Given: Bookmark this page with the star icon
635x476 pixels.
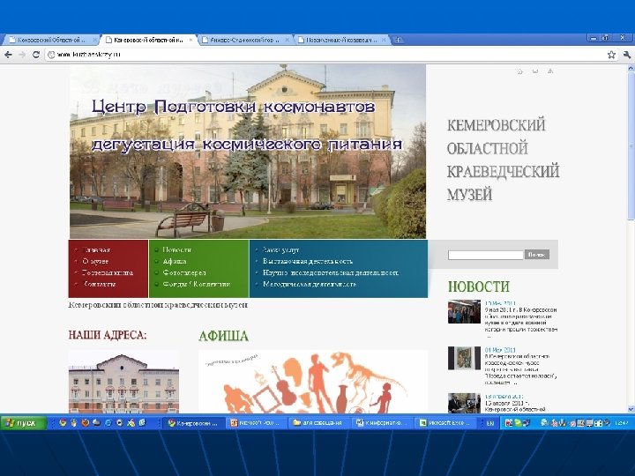Looking at the screenshot, I should tap(611, 55).
